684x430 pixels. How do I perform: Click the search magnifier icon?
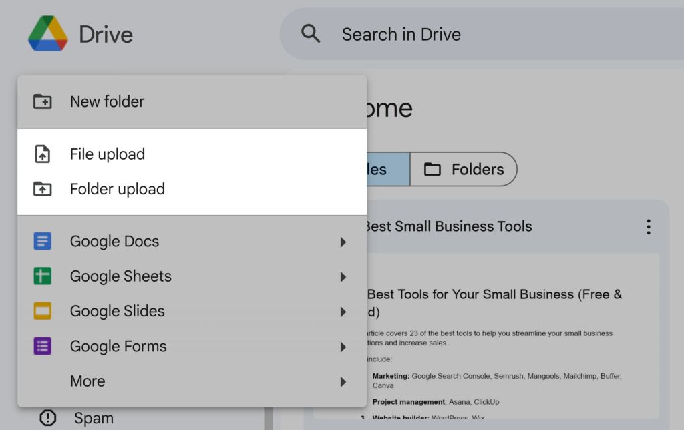pos(311,34)
